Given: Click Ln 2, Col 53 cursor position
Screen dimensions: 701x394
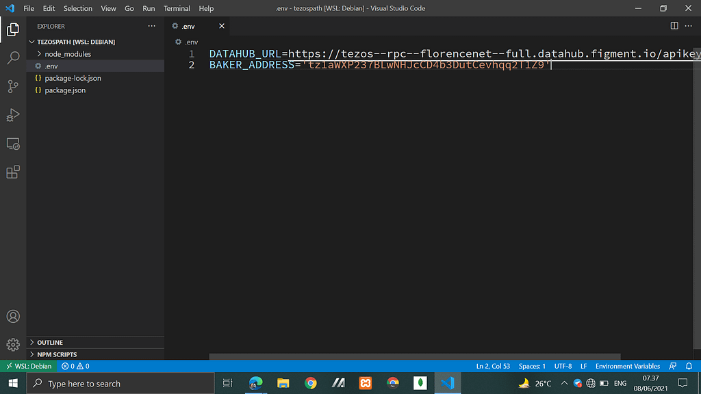Looking at the screenshot, I should 493,366.
